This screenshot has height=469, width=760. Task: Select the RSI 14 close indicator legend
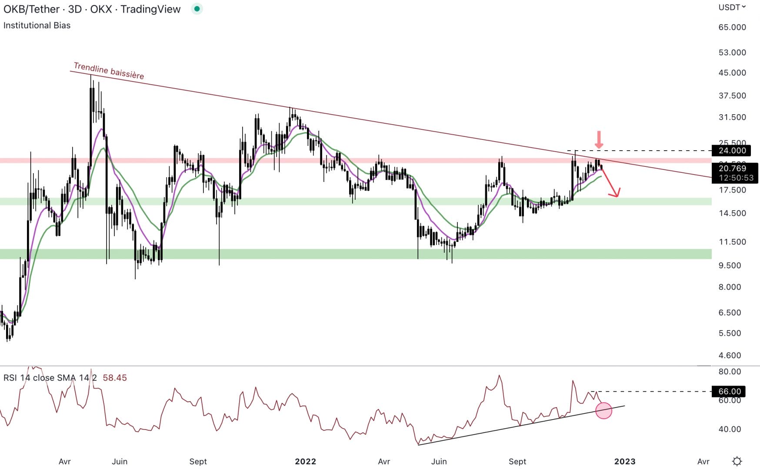[x=50, y=378]
